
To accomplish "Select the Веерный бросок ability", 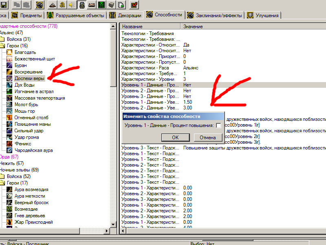I will (32, 203).
